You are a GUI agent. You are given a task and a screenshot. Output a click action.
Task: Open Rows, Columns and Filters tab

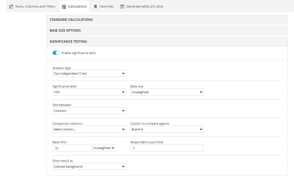coord(33,7)
